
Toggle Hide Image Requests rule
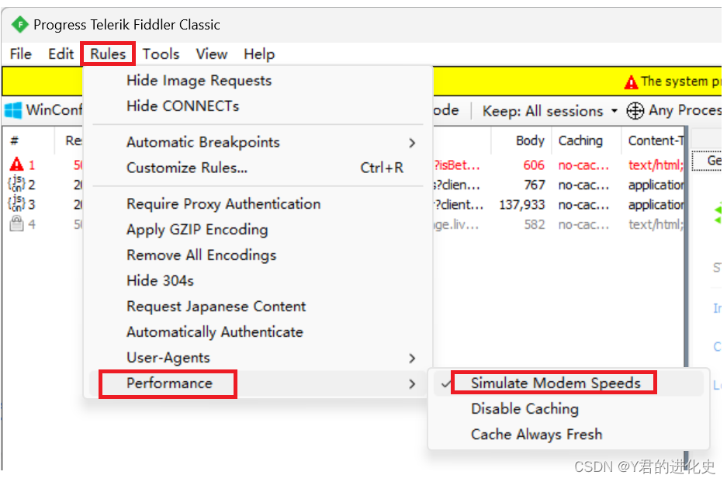click(x=258, y=81)
